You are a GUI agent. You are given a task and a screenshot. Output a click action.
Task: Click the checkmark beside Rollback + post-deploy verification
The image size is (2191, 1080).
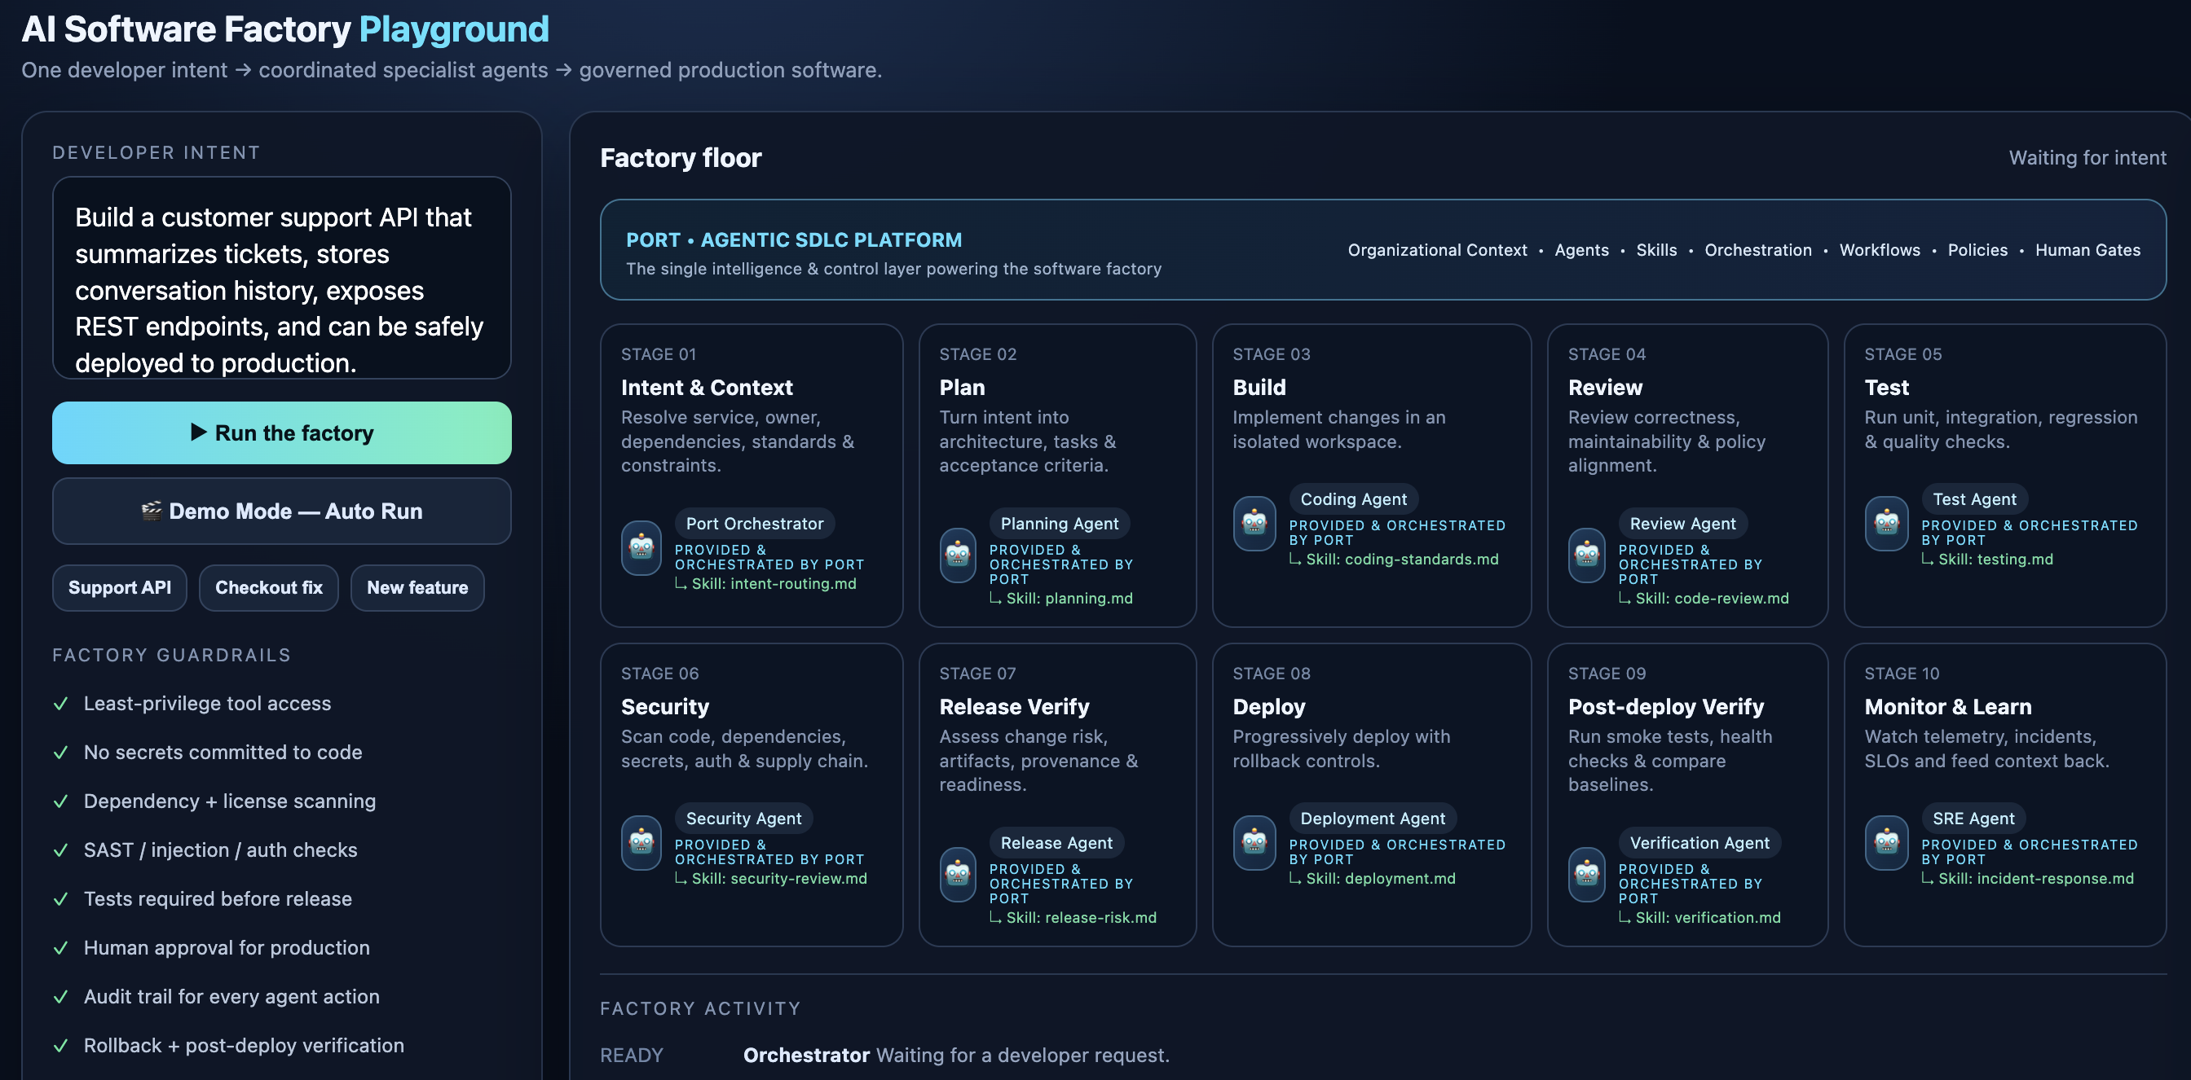pyautogui.click(x=61, y=1046)
